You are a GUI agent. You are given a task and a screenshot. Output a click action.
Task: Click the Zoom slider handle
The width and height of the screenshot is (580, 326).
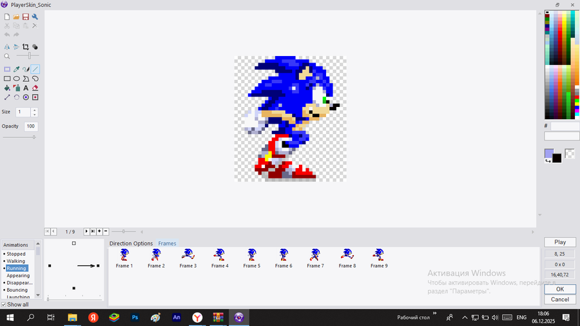(x=30, y=56)
